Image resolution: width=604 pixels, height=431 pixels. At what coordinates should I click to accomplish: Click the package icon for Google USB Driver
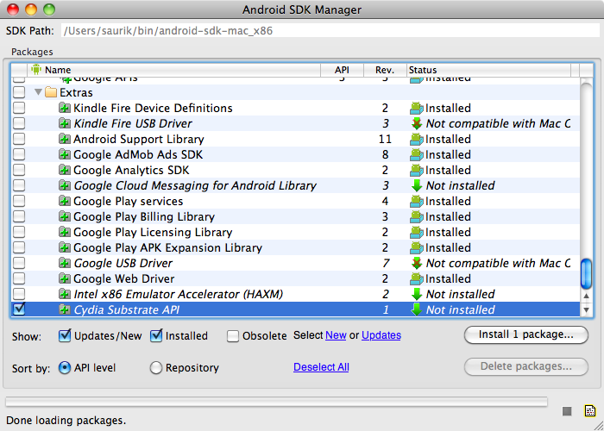(65, 263)
